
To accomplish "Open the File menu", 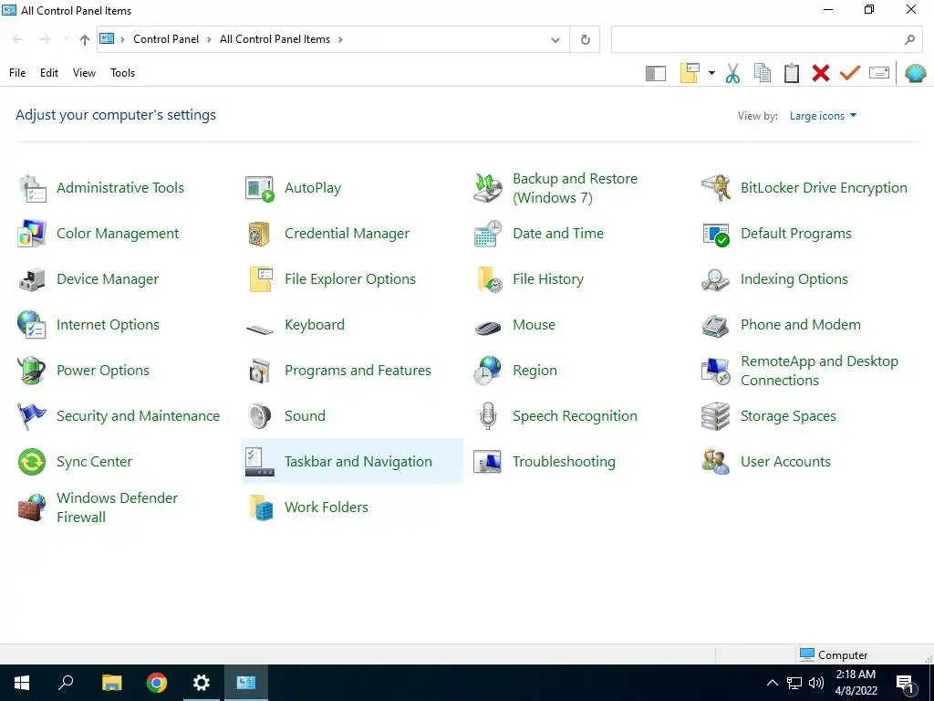I will pos(17,73).
